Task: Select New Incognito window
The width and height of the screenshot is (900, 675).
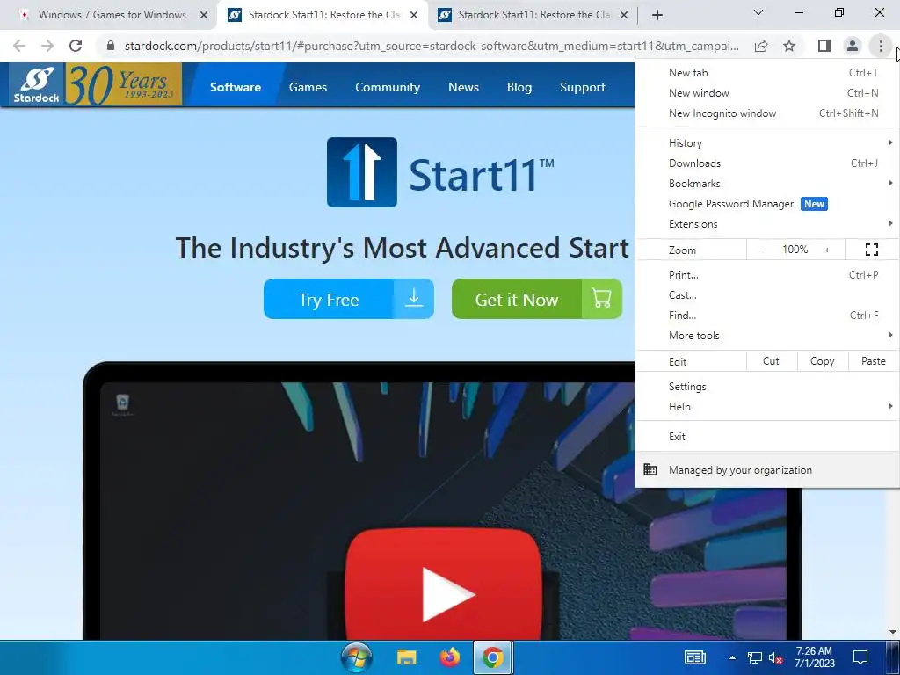Action: pyautogui.click(x=767, y=113)
